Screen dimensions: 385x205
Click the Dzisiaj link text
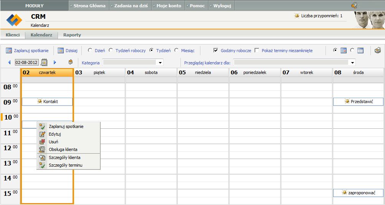(x=71, y=51)
